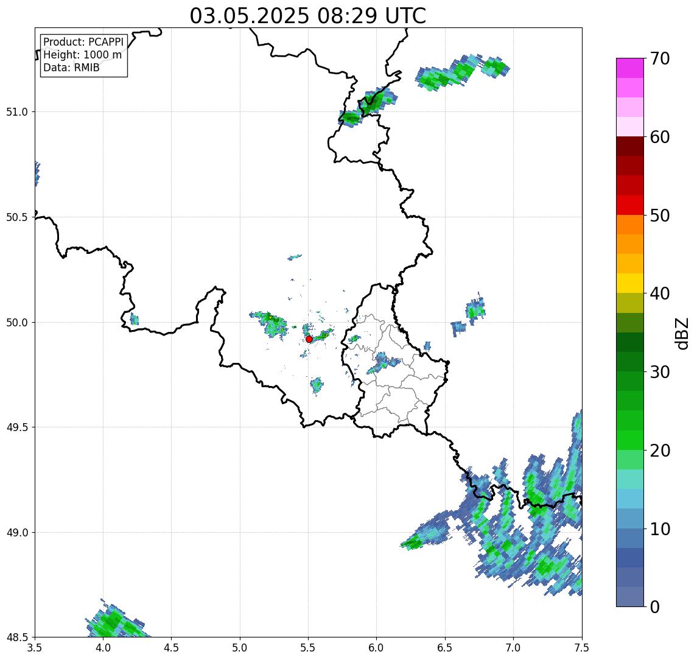This screenshot has height=660, width=697.
Task: Click the 40 tick label on colorbar
Action: (660, 293)
